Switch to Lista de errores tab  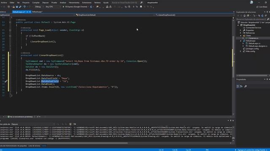(x=34, y=146)
